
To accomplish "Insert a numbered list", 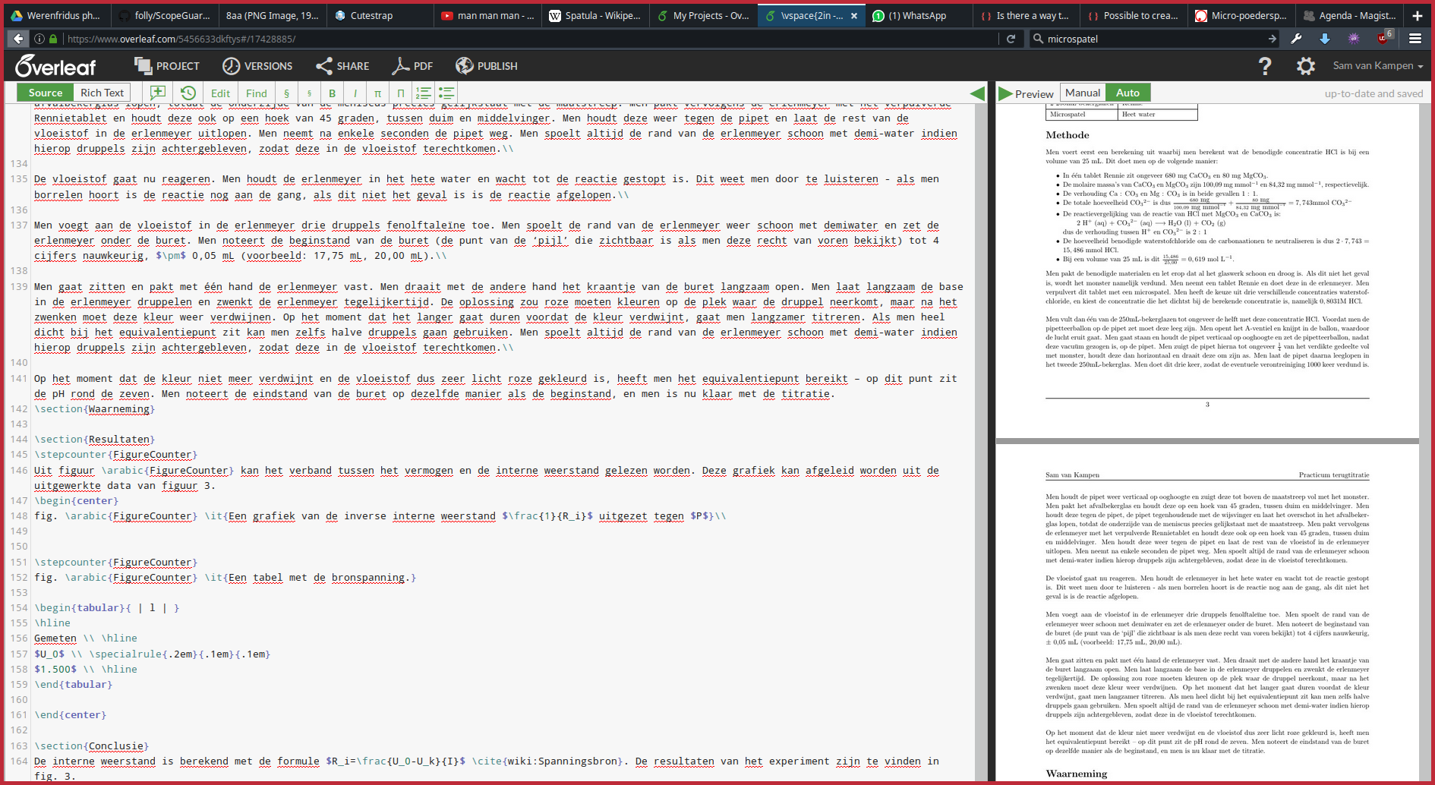I will (424, 93).
